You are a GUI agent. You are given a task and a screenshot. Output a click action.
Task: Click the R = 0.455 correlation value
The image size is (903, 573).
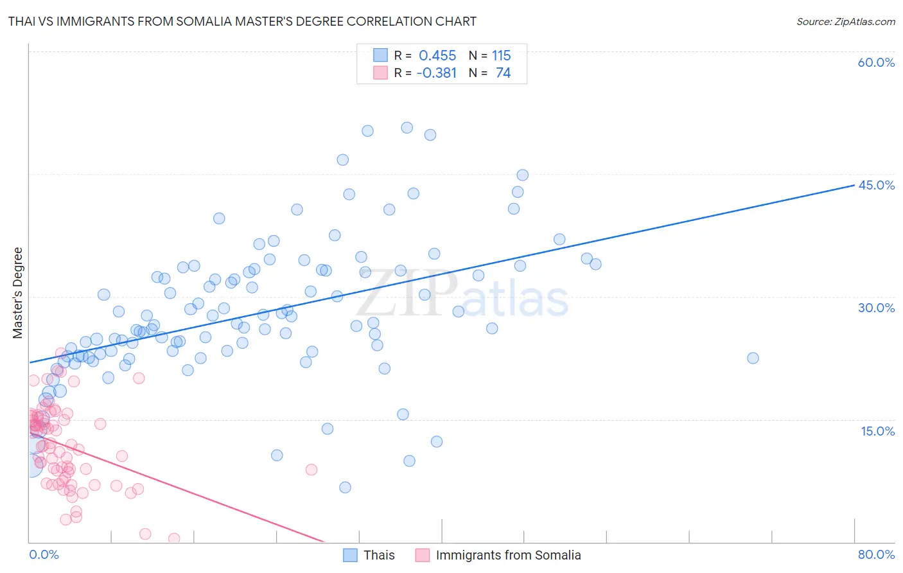coord(425,55)
